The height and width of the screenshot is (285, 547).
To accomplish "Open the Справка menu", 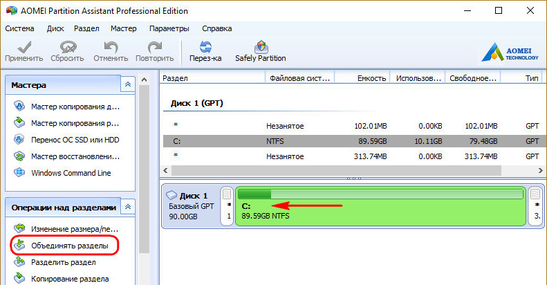I will point(216,28).
